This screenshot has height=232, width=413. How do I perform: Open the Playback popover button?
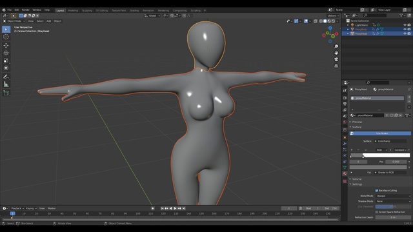click(17, 208)
